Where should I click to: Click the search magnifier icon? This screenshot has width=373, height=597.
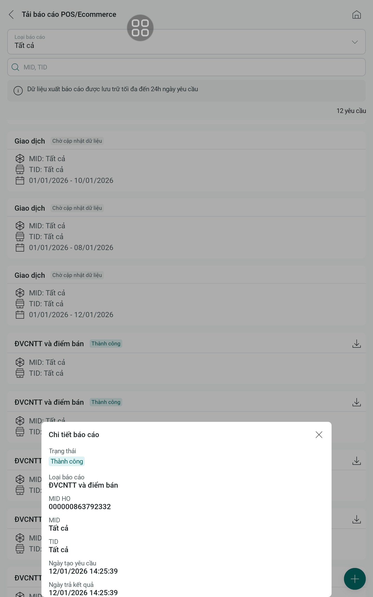[16, 67]
